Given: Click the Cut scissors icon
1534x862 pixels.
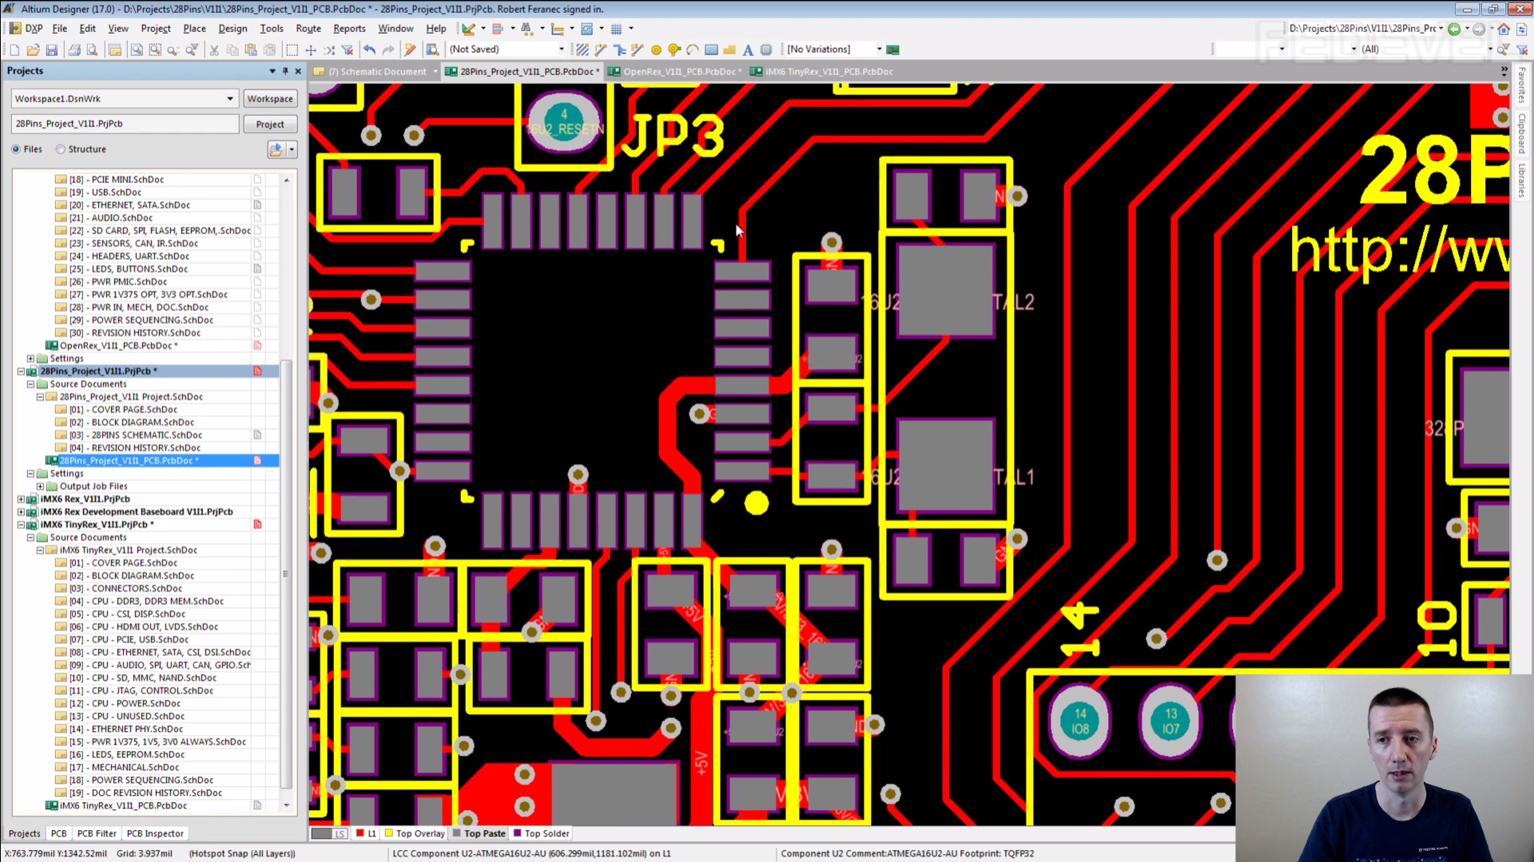Looking at the screenshot, I should (213, 49).
